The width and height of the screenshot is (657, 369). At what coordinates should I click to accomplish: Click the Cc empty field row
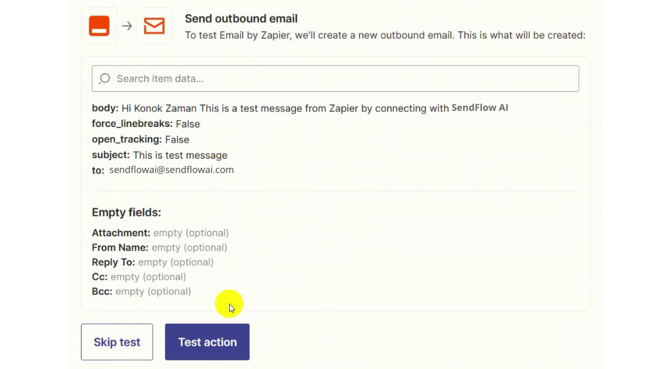139,277
